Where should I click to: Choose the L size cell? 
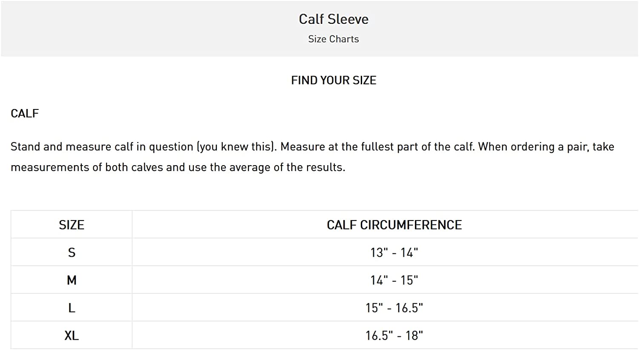[x=72, y=308]
